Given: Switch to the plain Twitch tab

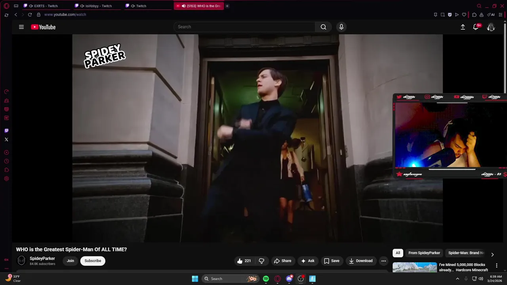Looking at the screenshot, I should point(149,6).
